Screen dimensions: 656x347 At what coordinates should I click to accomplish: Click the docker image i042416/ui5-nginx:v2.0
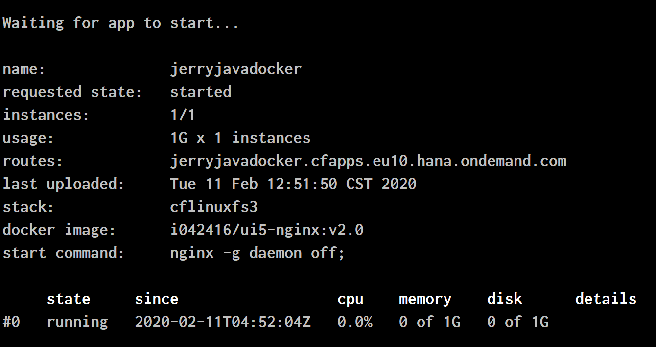[x=267, y=230]
